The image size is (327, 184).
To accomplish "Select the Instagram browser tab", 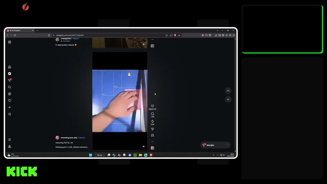I will click(x=20, y=30).
